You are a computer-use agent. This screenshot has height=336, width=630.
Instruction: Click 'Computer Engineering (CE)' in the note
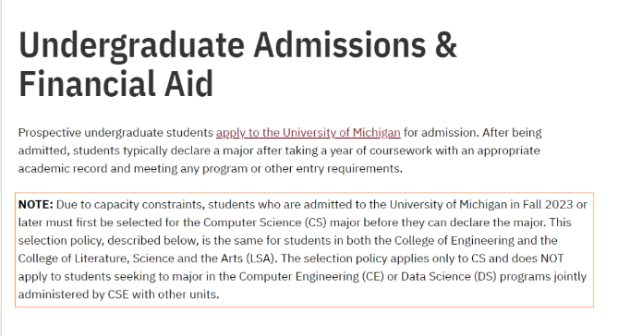(x=311, y=277)
